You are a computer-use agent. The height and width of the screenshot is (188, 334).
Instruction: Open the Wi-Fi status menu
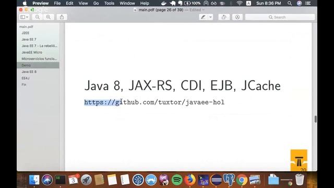(240, 3)
